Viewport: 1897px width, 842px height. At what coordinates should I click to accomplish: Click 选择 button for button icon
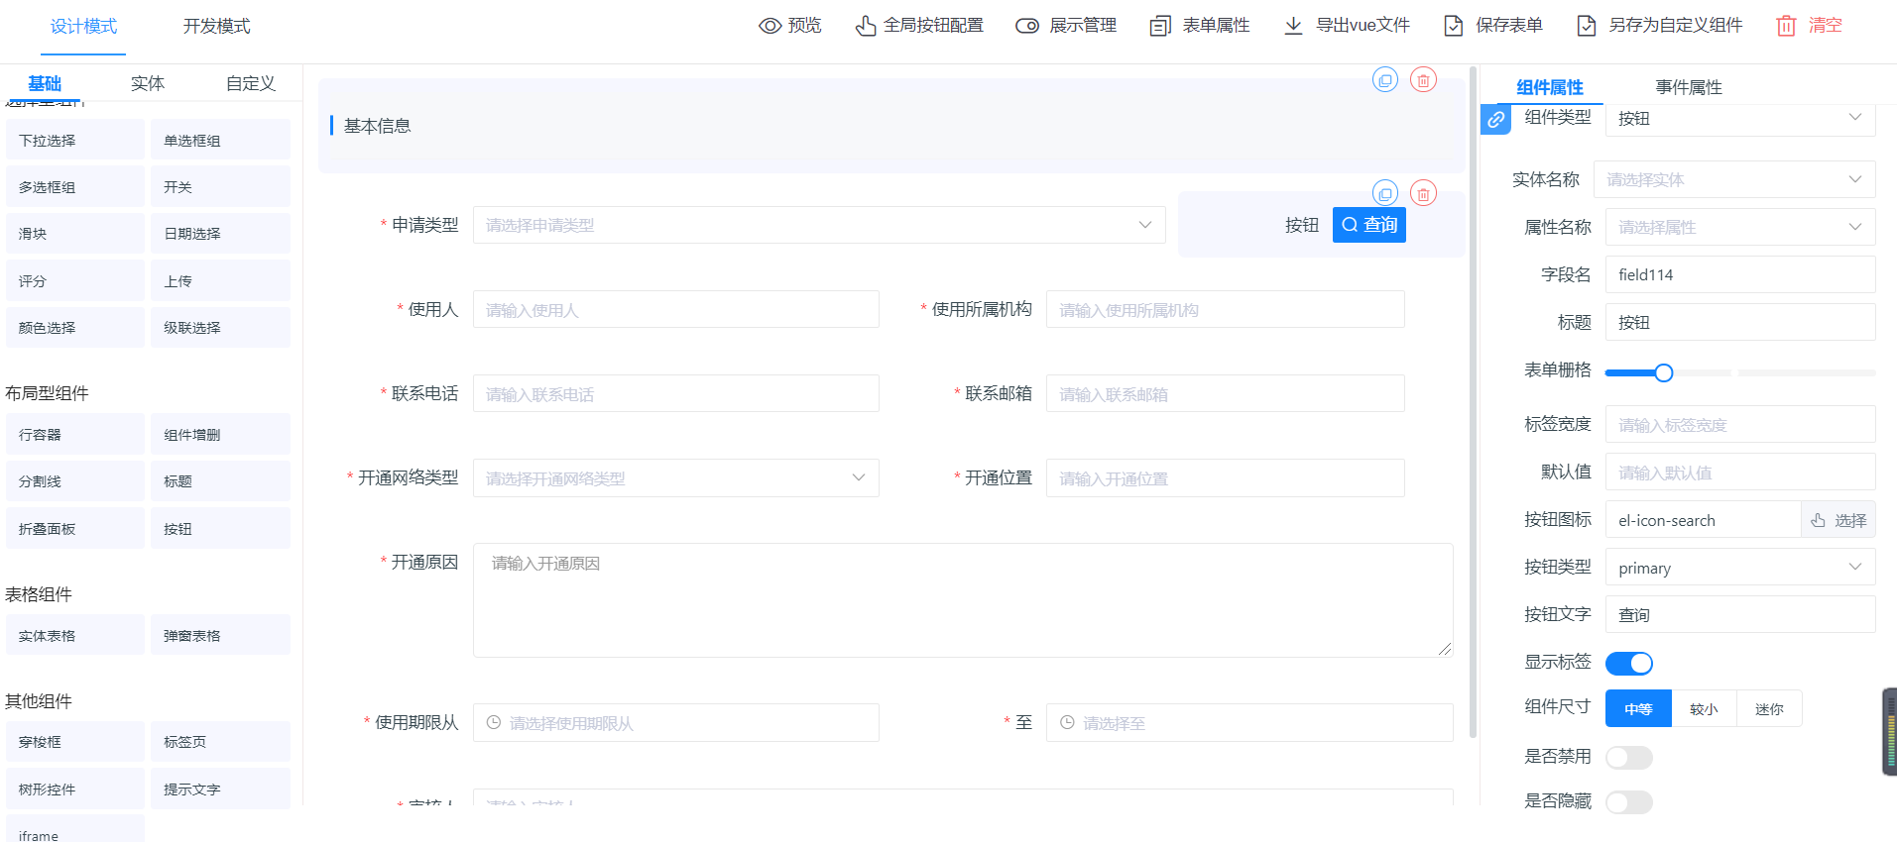(1838, 520)
